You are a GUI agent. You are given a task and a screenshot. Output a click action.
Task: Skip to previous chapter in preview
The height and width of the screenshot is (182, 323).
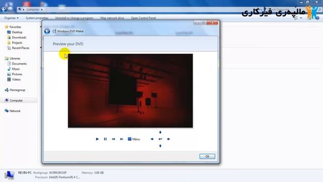(x=113, y=139)
